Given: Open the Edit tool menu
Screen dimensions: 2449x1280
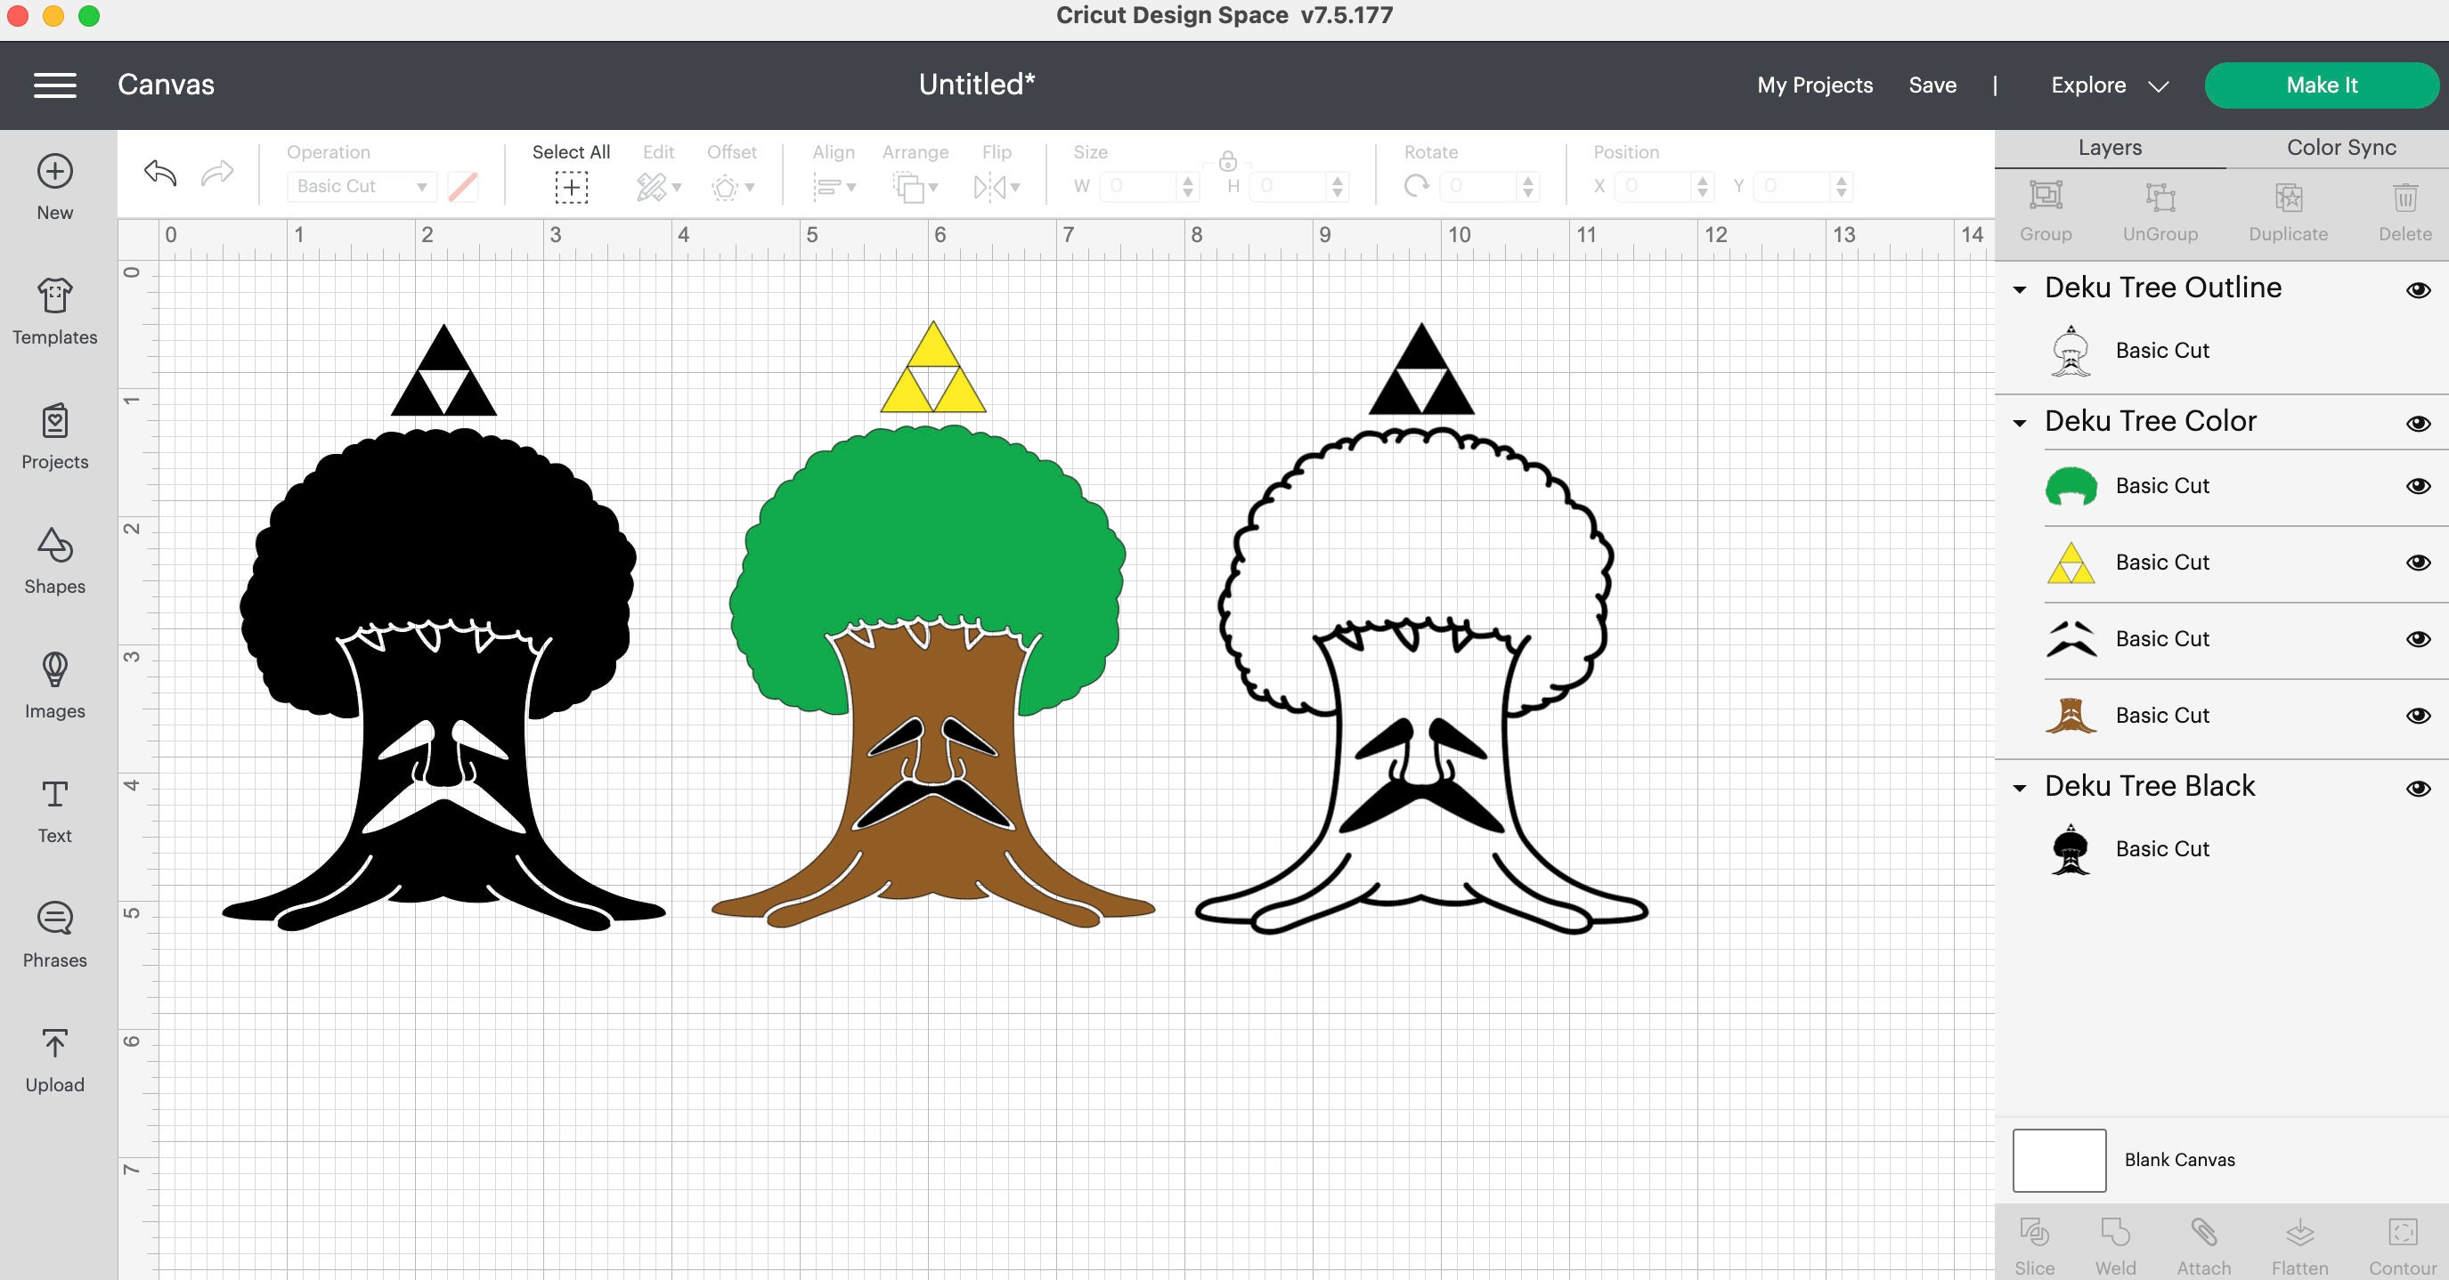Looking at the screenshot, I should click(658, 187).
